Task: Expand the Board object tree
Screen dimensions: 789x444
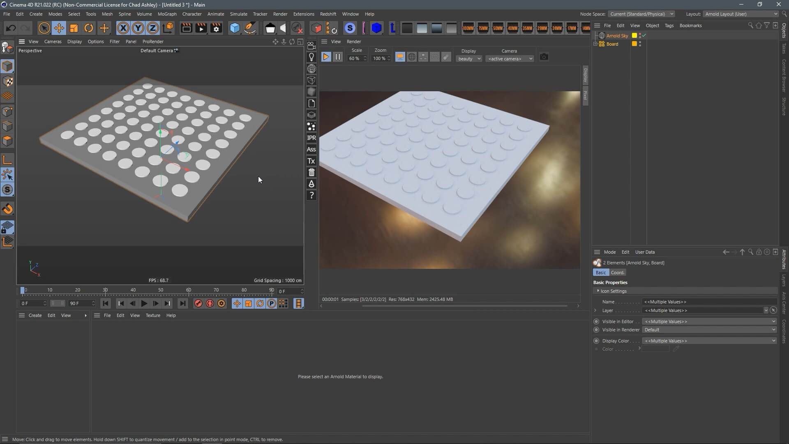Action: pyautogui.click(x=595, y=44)
